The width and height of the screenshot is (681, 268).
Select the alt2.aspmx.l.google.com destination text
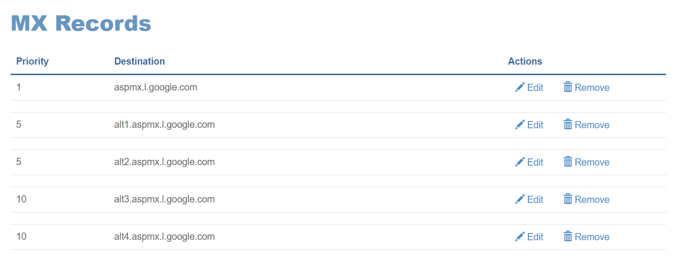[x=165, y=162]
